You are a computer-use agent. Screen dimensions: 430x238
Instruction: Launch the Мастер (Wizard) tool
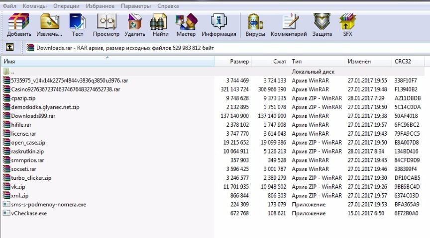click(x=186, y=22)
